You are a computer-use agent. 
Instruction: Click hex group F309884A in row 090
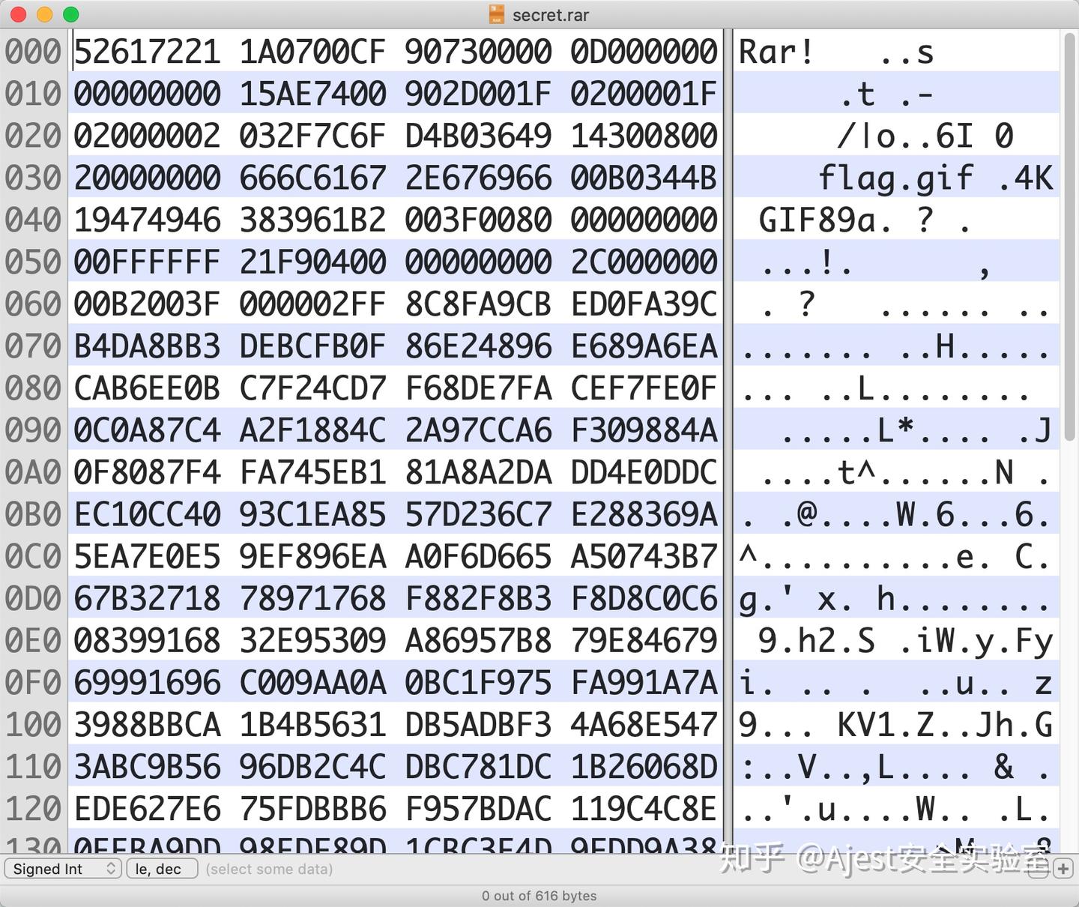click(644, 430)
